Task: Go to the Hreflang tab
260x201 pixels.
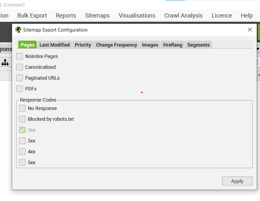Action: [x=173, y=45]
